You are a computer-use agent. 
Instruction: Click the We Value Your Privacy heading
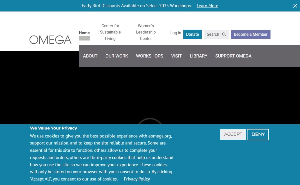tap(53, 128)
